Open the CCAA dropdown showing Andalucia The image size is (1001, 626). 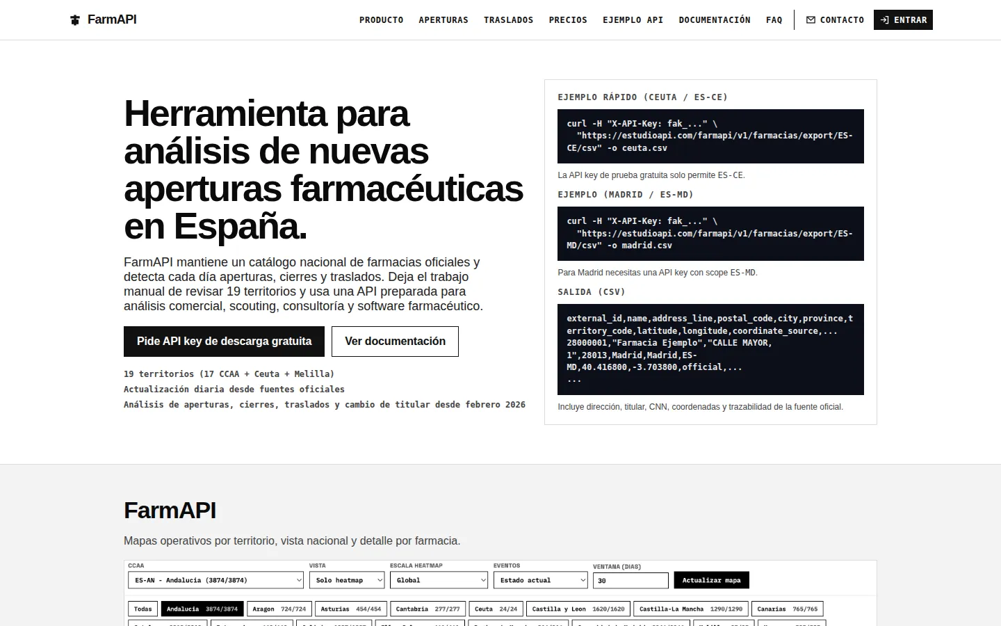(x=216, y=580)
